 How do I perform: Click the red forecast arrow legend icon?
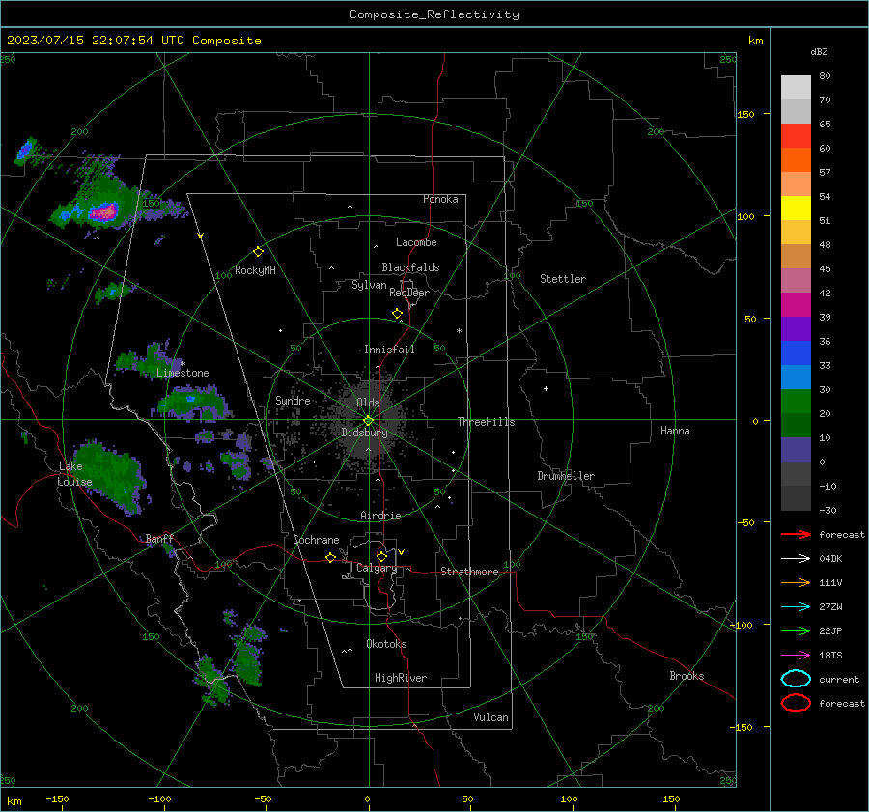[x=796, y=534]
